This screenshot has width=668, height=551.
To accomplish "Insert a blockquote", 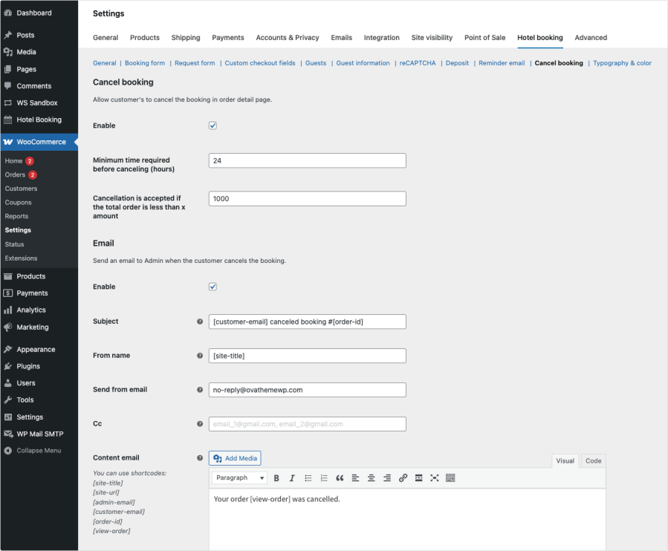I will click(340, 478).
